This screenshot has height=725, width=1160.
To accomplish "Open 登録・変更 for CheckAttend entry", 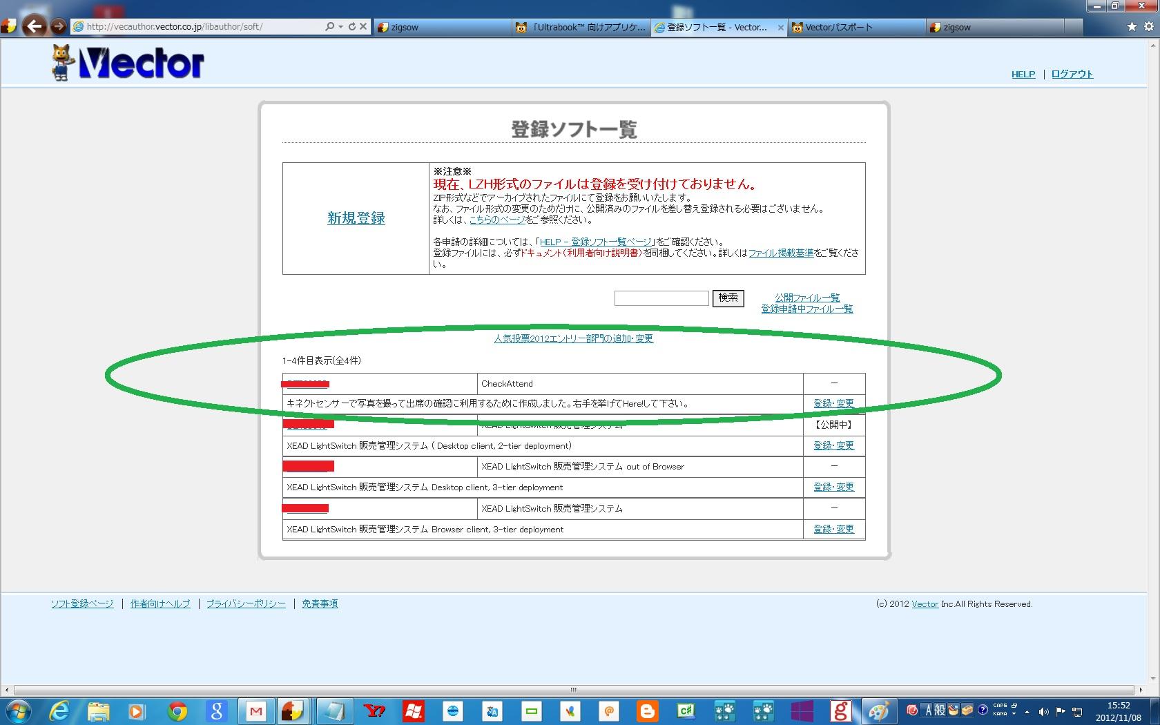I will [x=833, y=403].
